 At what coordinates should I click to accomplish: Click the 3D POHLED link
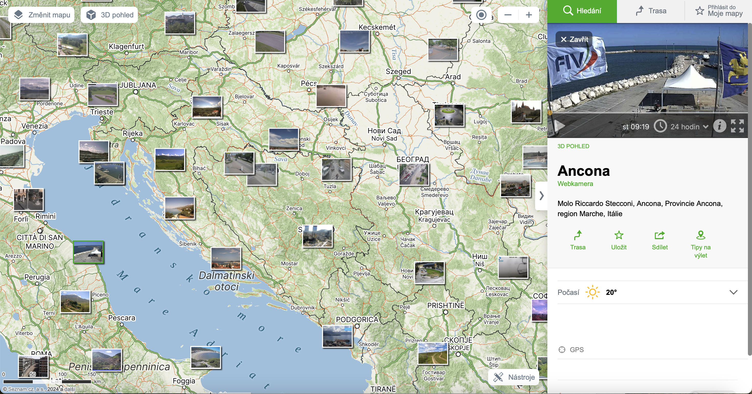point(573,146)
